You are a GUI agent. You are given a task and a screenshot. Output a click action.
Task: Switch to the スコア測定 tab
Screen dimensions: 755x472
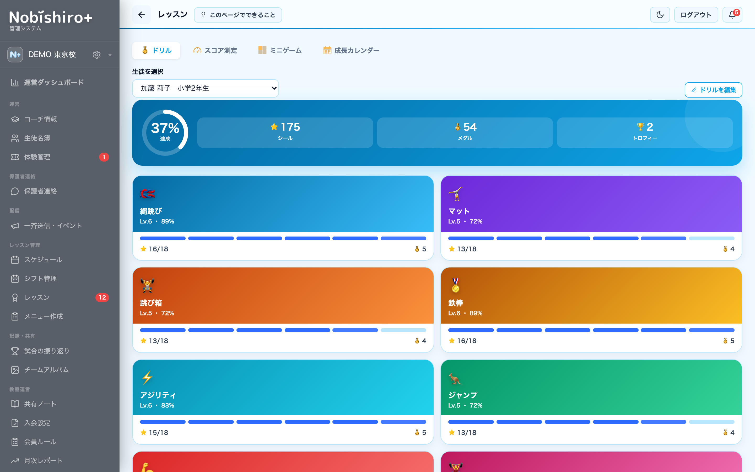pos(215,50)
